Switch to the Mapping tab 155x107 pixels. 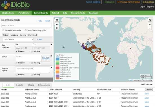pos(14,35)
